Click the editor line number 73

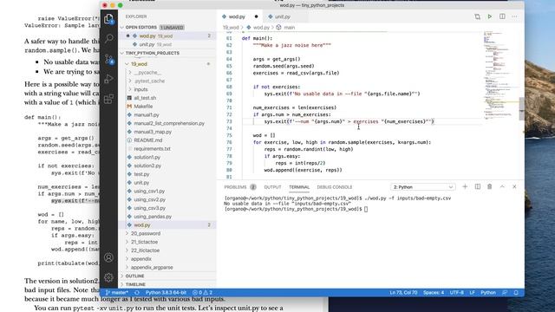229,121
